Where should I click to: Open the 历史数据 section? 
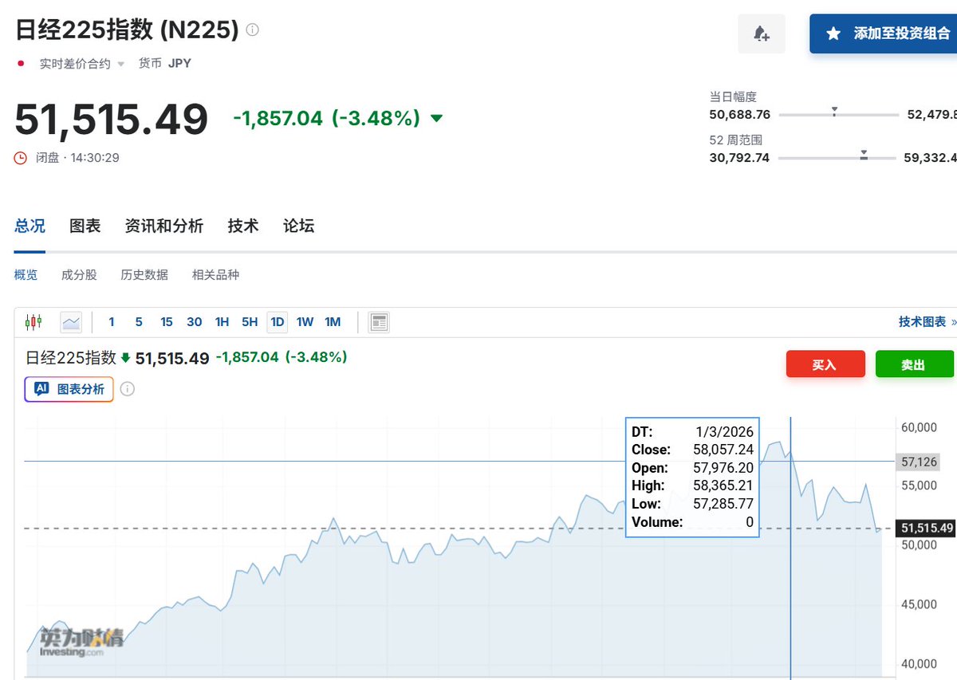pos(144,274)
